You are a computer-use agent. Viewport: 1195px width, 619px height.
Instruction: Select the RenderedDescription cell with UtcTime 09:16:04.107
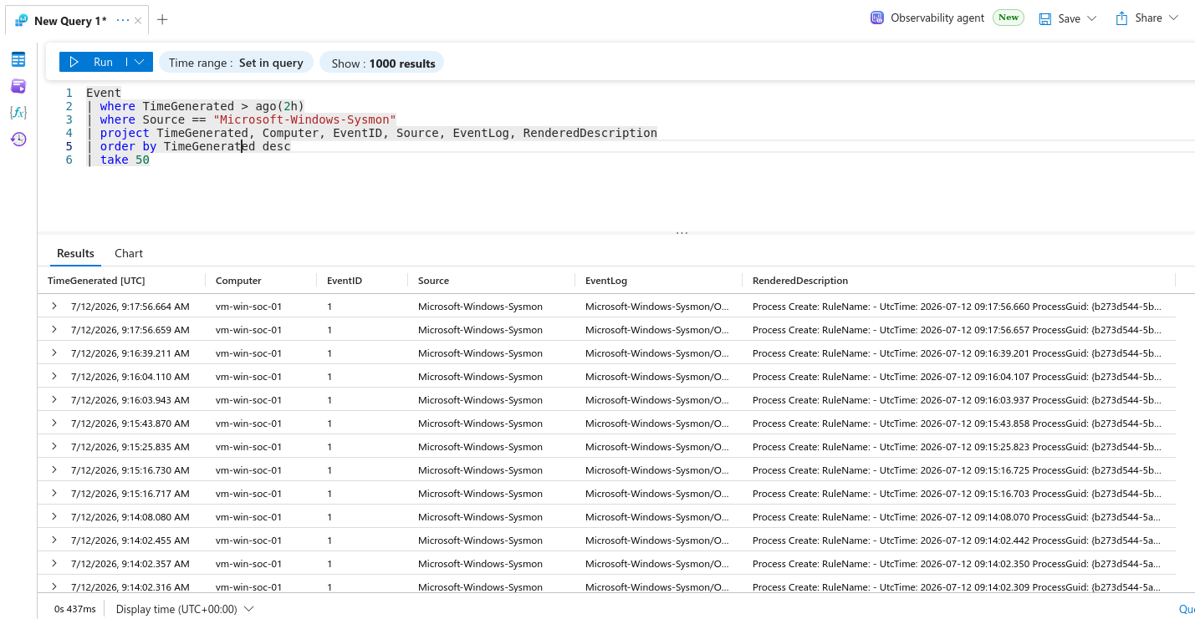(957, 377)
